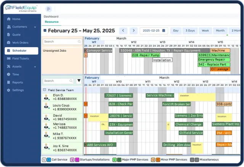Image resolution: width=244 pixels, height=167 pixels.
Task: Click the Home icon in sidebar
Action: [9, 19]
